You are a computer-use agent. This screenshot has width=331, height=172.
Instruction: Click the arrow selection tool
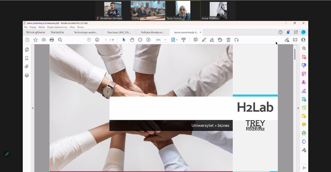pyautogui.click(x=124, y=40)
